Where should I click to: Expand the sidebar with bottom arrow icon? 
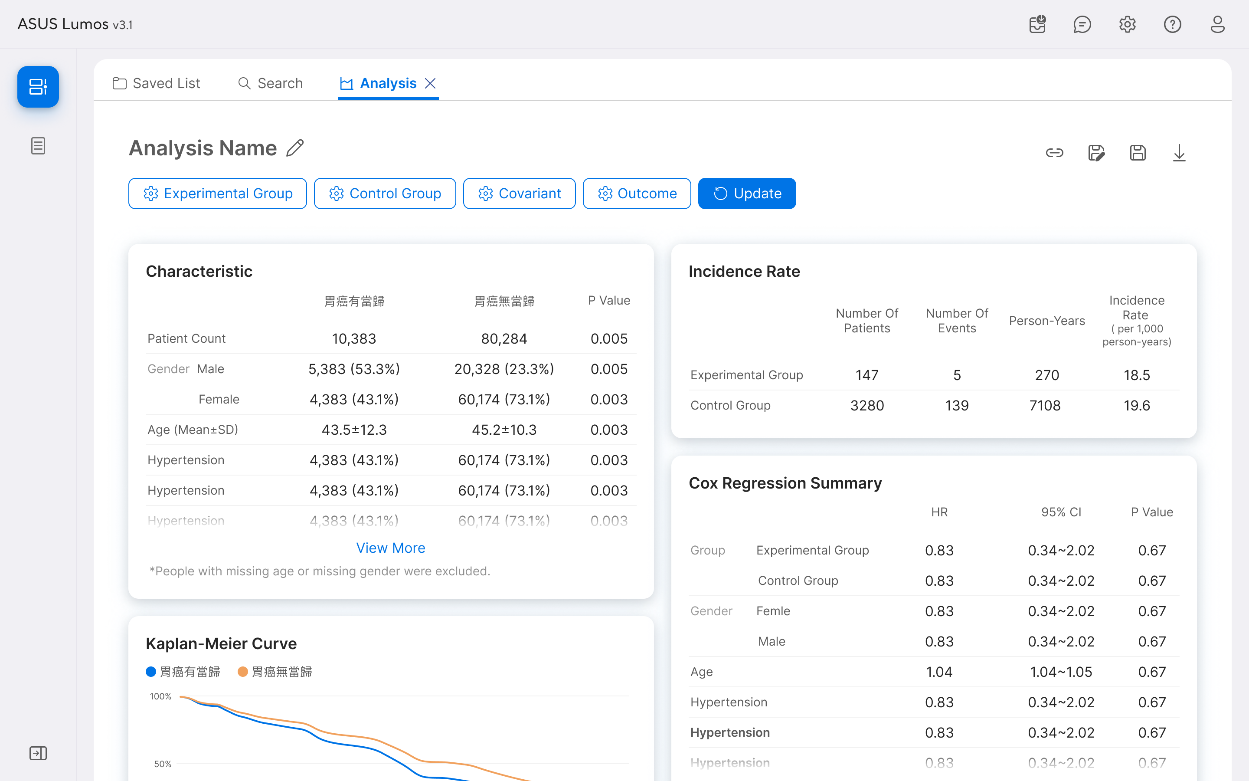pos(38,753)
